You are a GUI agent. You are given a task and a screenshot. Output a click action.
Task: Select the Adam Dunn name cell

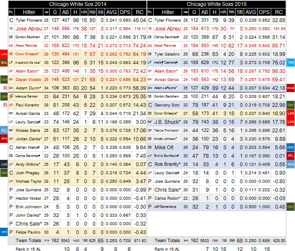28,88
